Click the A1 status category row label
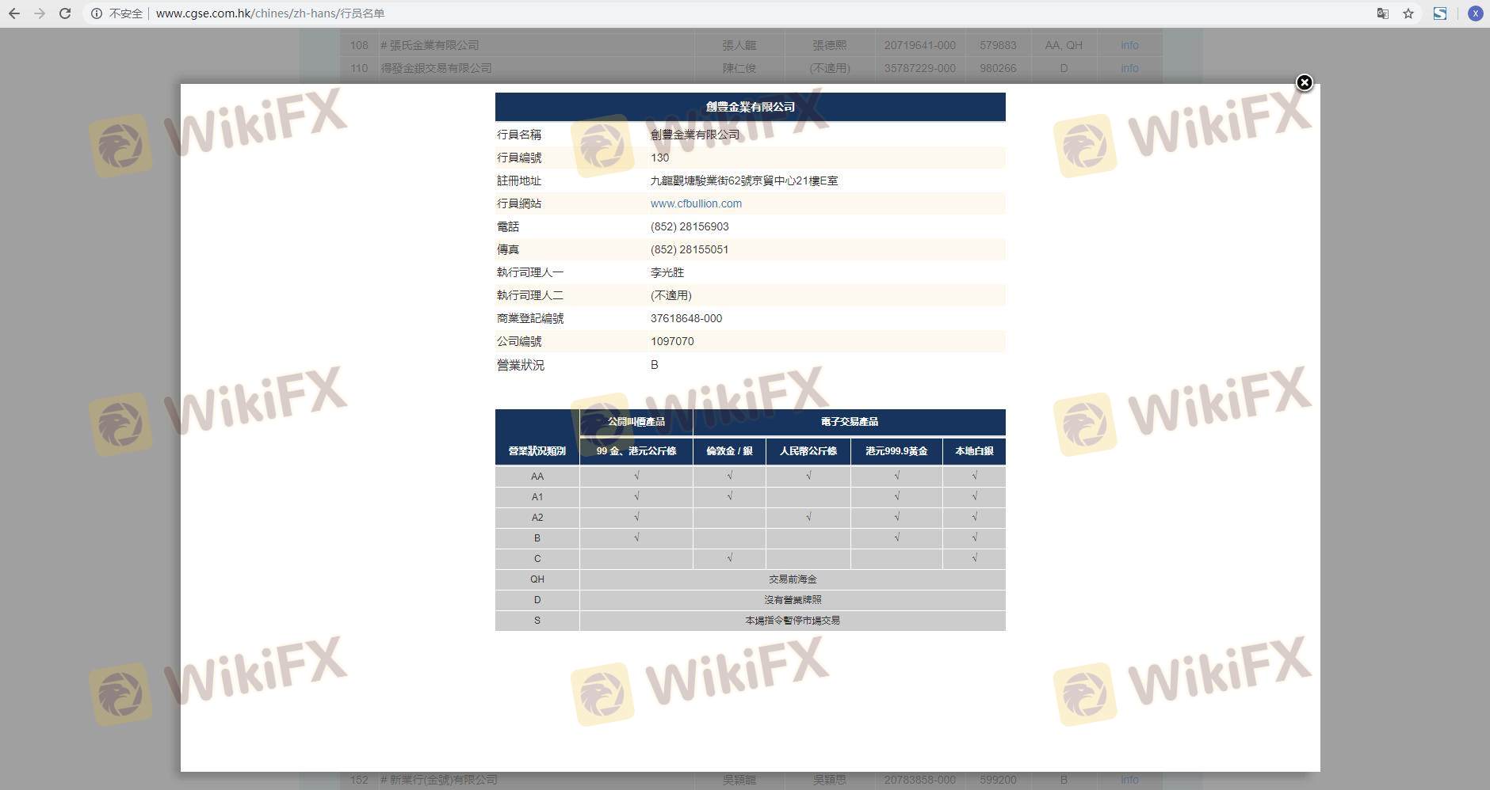 [537, 497]
